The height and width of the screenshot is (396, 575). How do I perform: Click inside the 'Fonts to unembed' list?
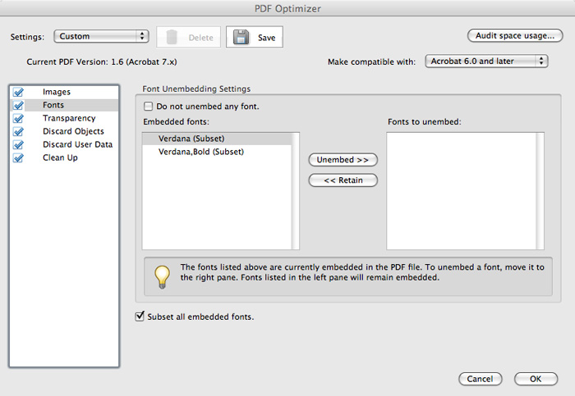click(463, 190)
